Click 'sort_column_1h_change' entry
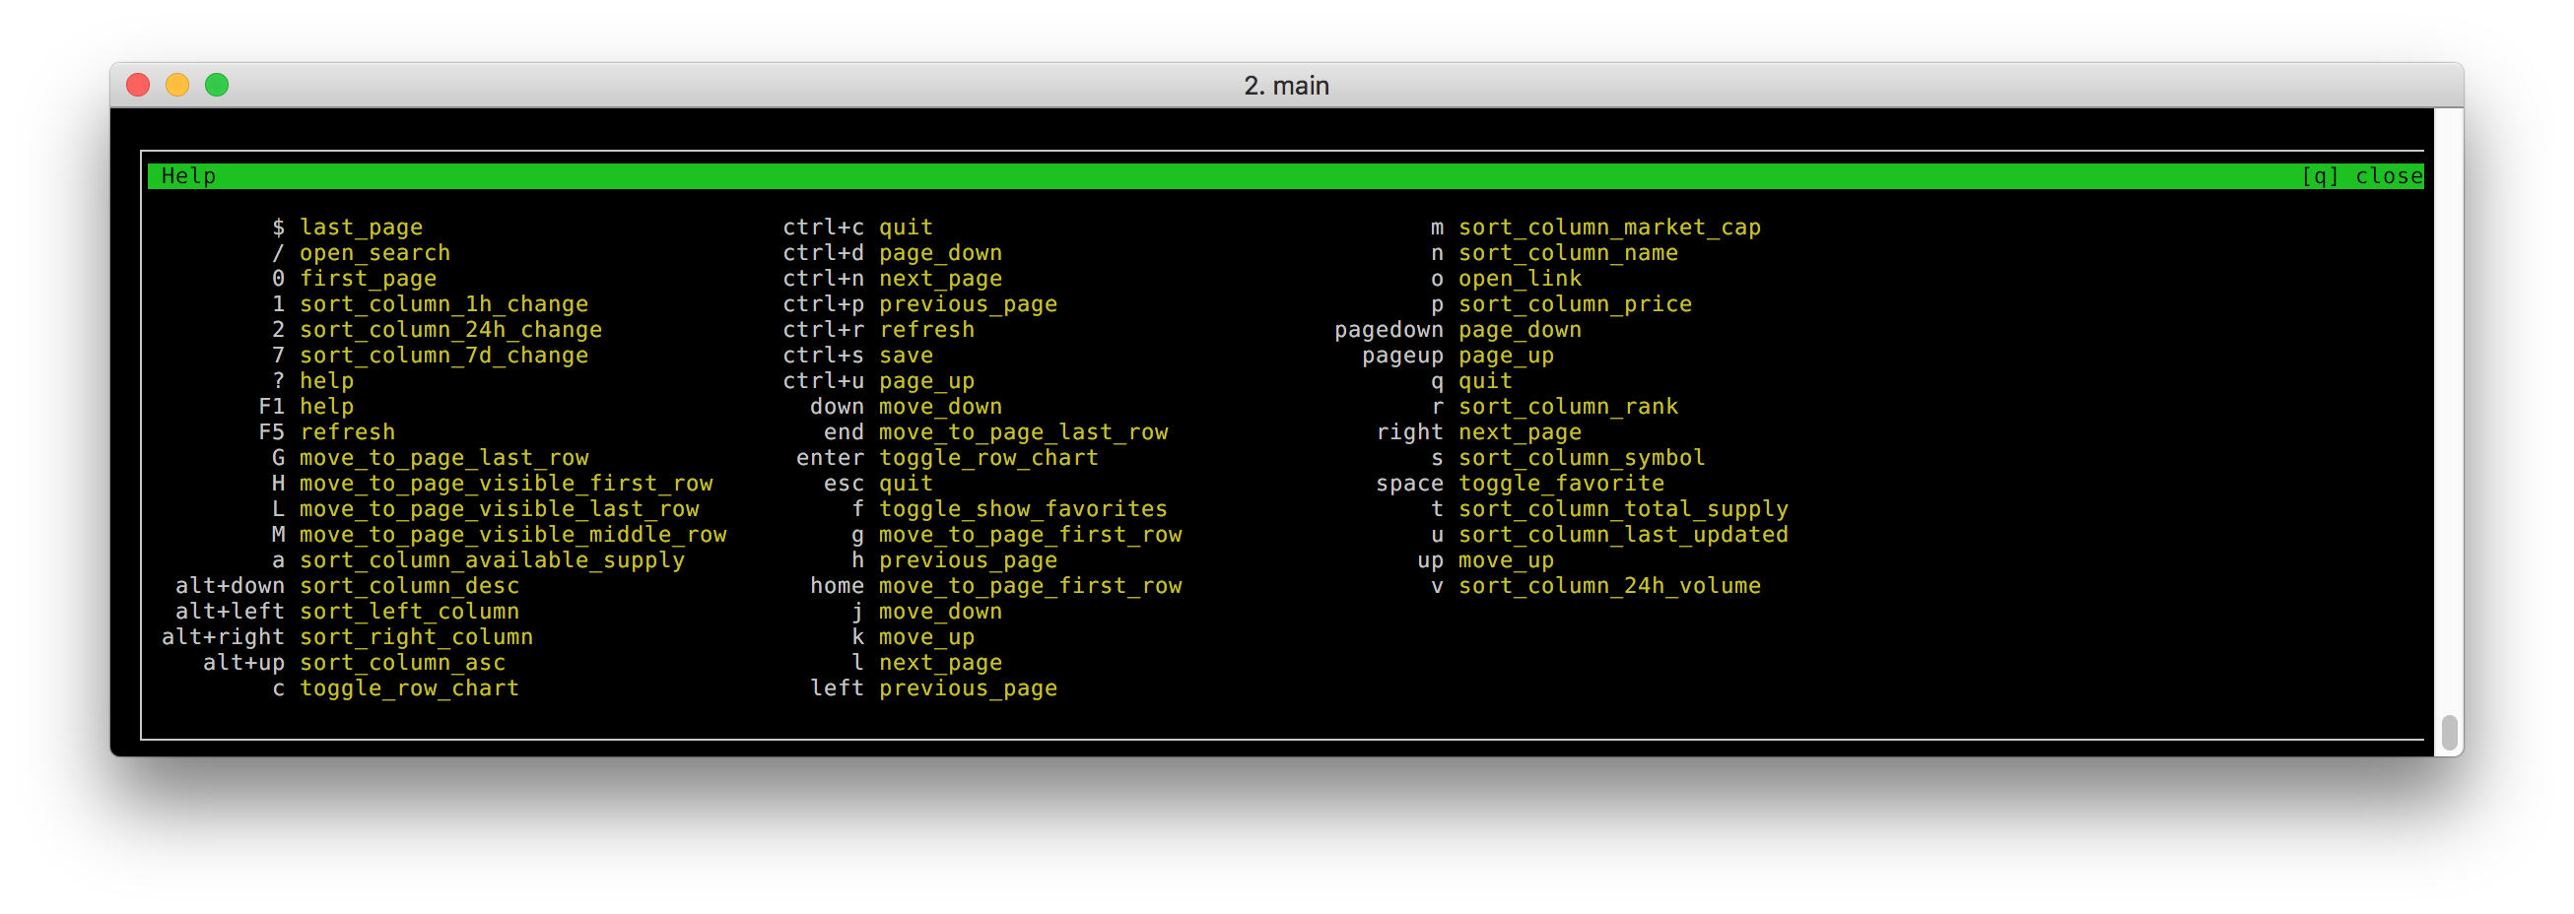This screenshot has height=914, width=2574. 443,304
